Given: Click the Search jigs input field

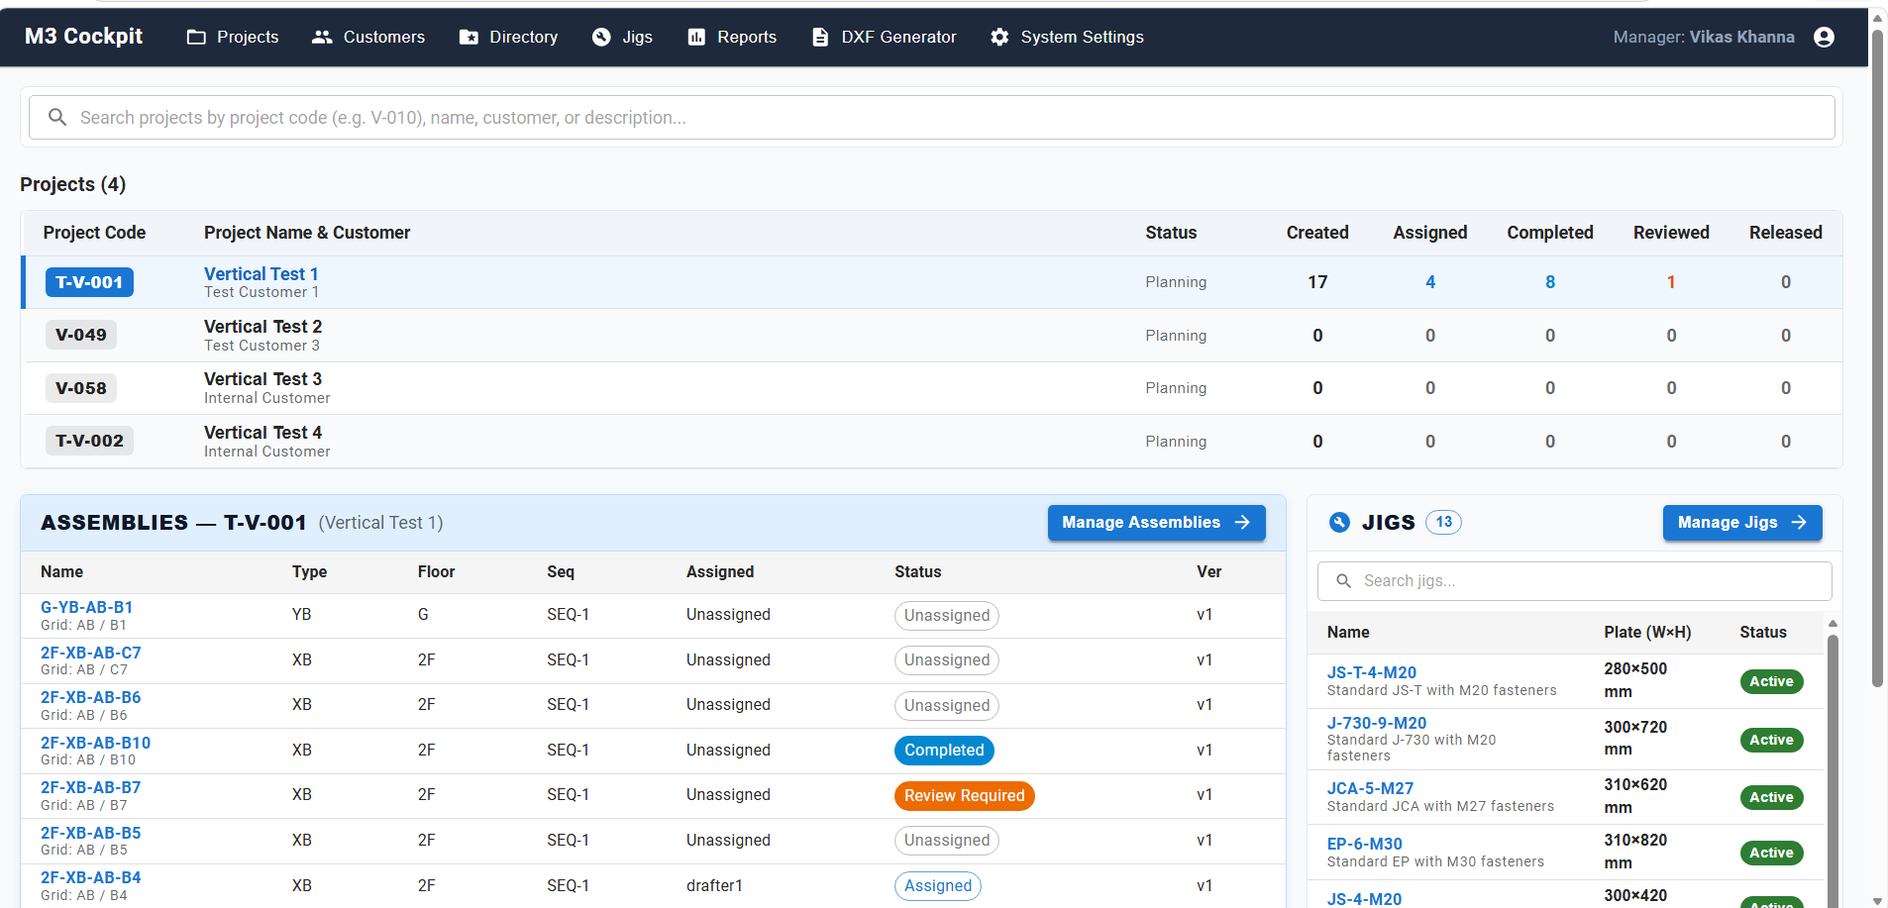Looking at the screenshot, I should click(1574, 581).
